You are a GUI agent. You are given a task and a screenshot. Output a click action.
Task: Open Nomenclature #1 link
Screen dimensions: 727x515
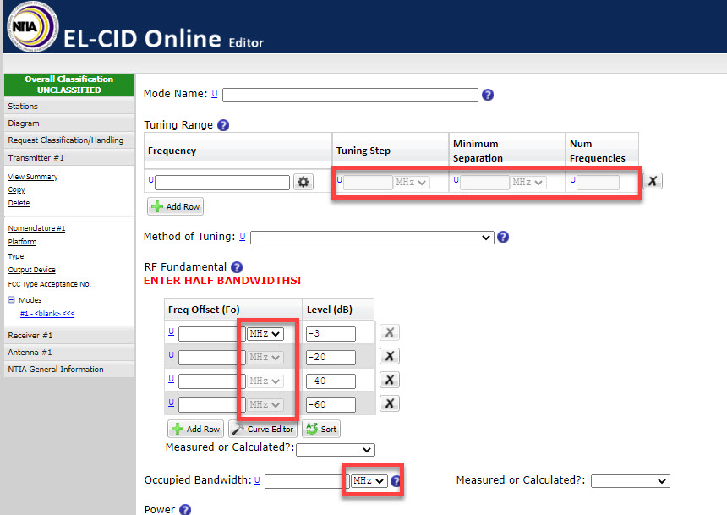(x=36, y=228)
